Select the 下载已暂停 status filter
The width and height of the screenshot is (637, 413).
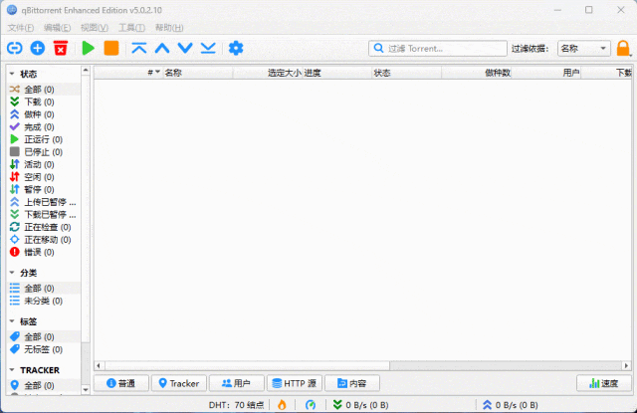tap(44, 214)
